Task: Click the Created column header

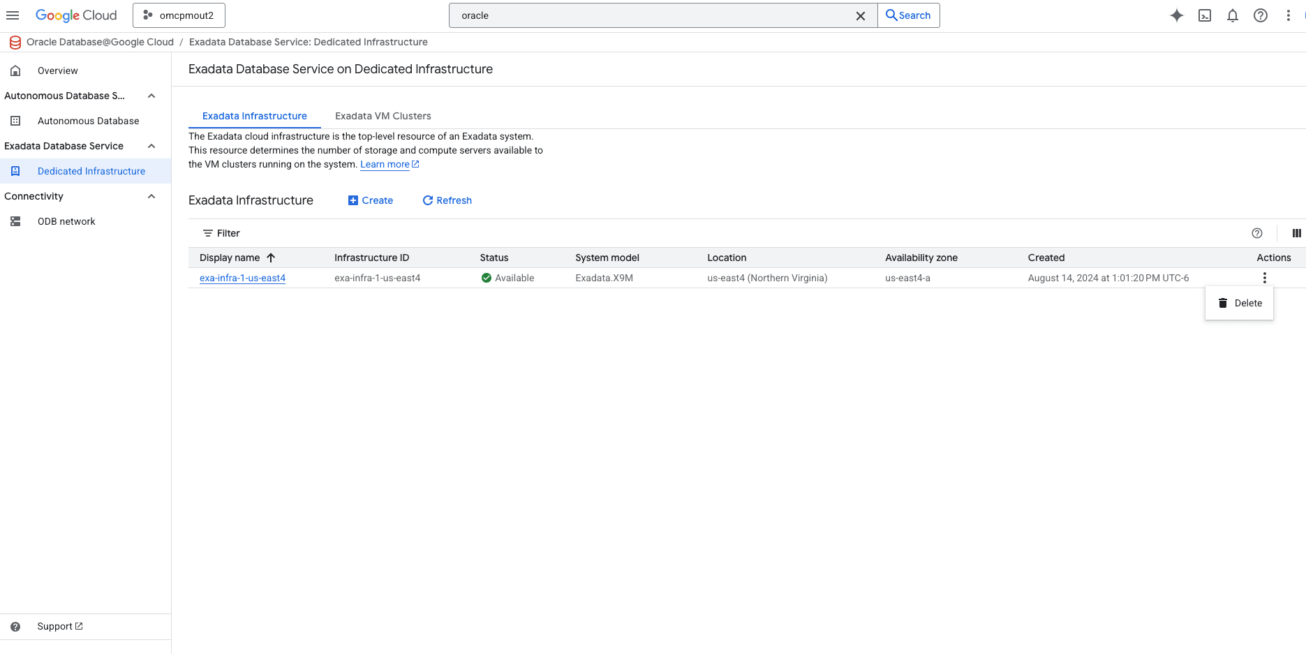Action: point(1046,258)
